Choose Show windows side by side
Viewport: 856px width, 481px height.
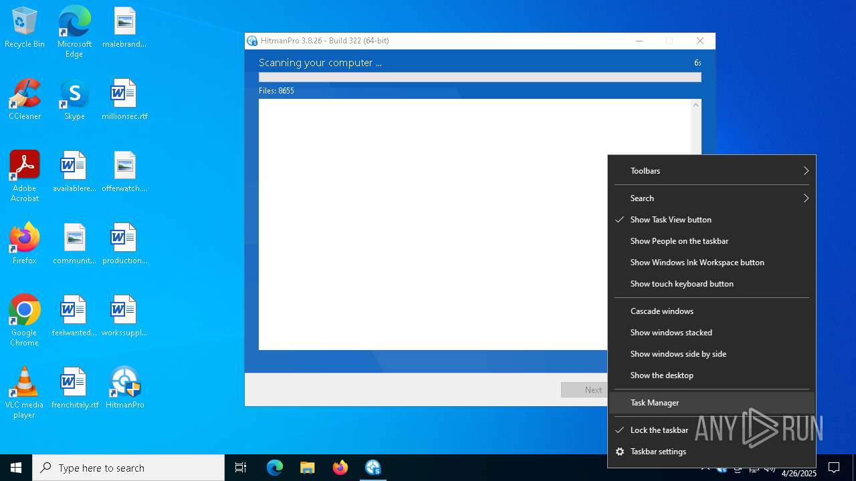(x=712, y=354)
